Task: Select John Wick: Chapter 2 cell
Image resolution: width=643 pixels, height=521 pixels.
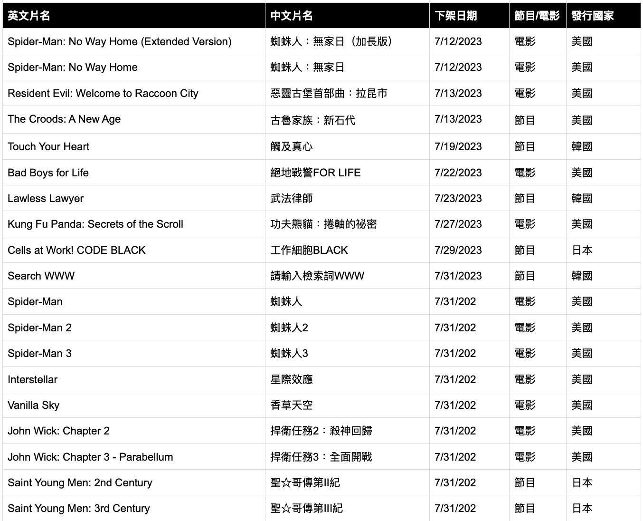Action: point(134,431)
